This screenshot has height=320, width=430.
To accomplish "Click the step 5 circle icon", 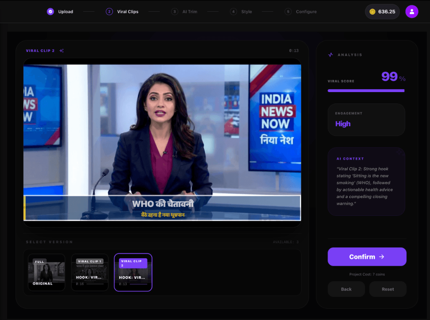I will pos(288,11).
